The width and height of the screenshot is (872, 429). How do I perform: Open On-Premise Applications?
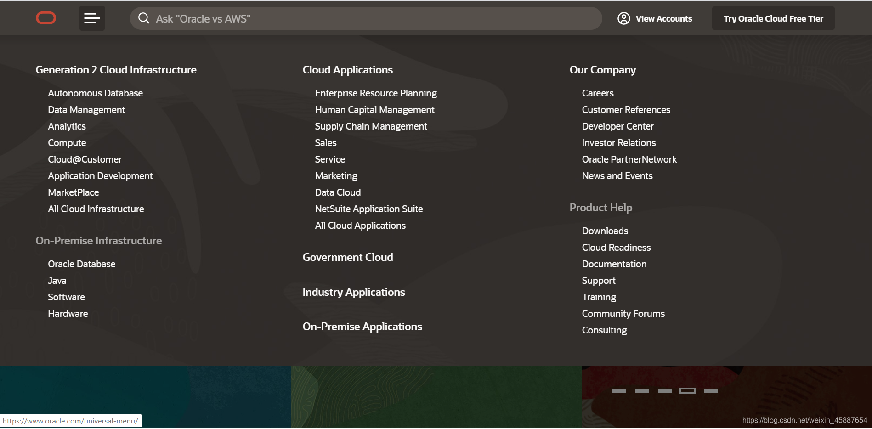362,327
